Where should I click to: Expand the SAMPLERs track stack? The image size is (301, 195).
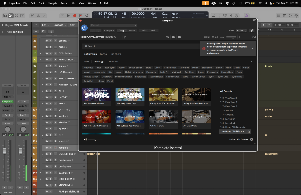coord(40,173)
